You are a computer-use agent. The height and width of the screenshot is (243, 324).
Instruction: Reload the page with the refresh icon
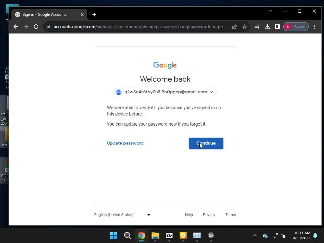tap(36, 27)
